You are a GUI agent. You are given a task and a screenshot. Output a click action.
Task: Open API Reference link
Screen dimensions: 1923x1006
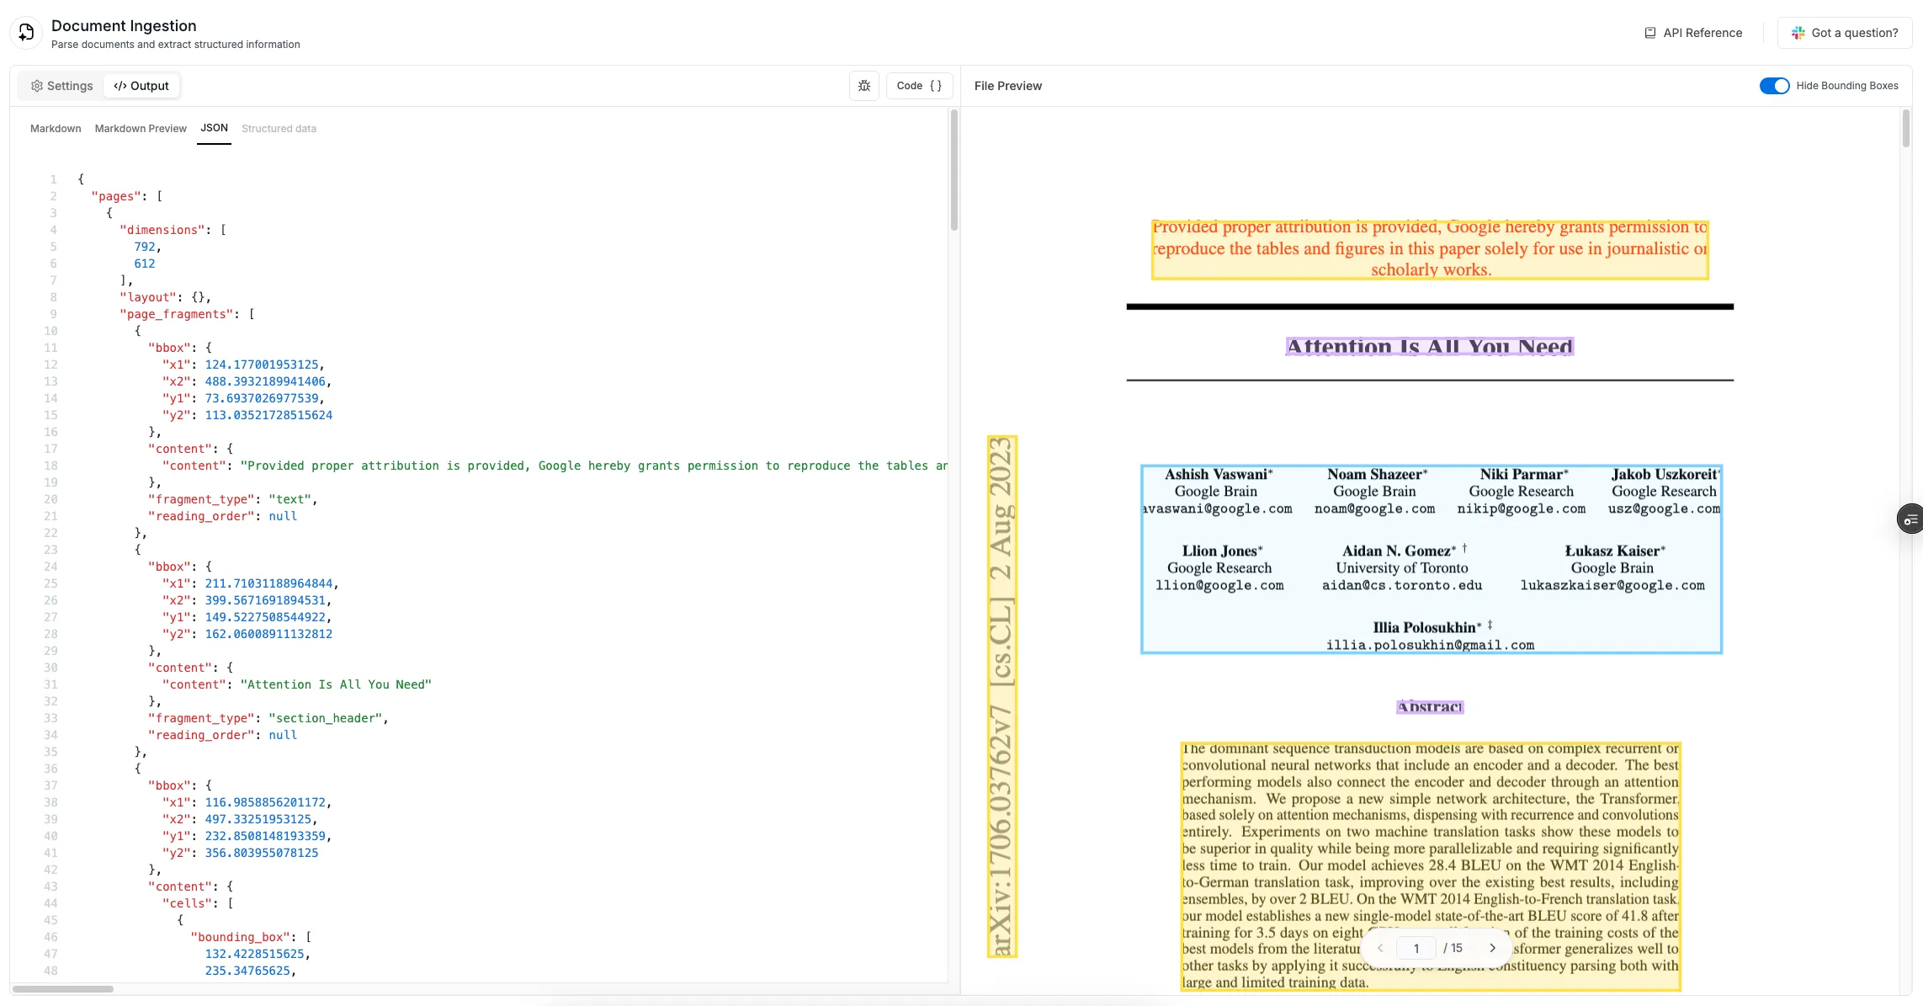point(1693,33)
